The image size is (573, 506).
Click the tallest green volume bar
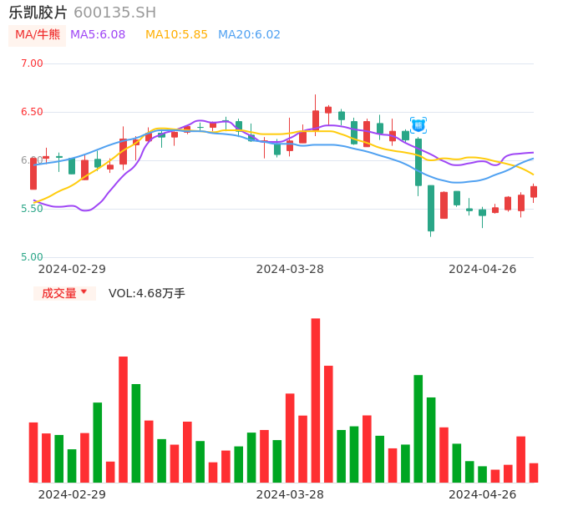(418, 428)
